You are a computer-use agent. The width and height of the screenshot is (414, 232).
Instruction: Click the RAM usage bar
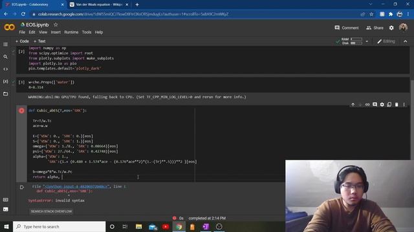pos(356,39)
